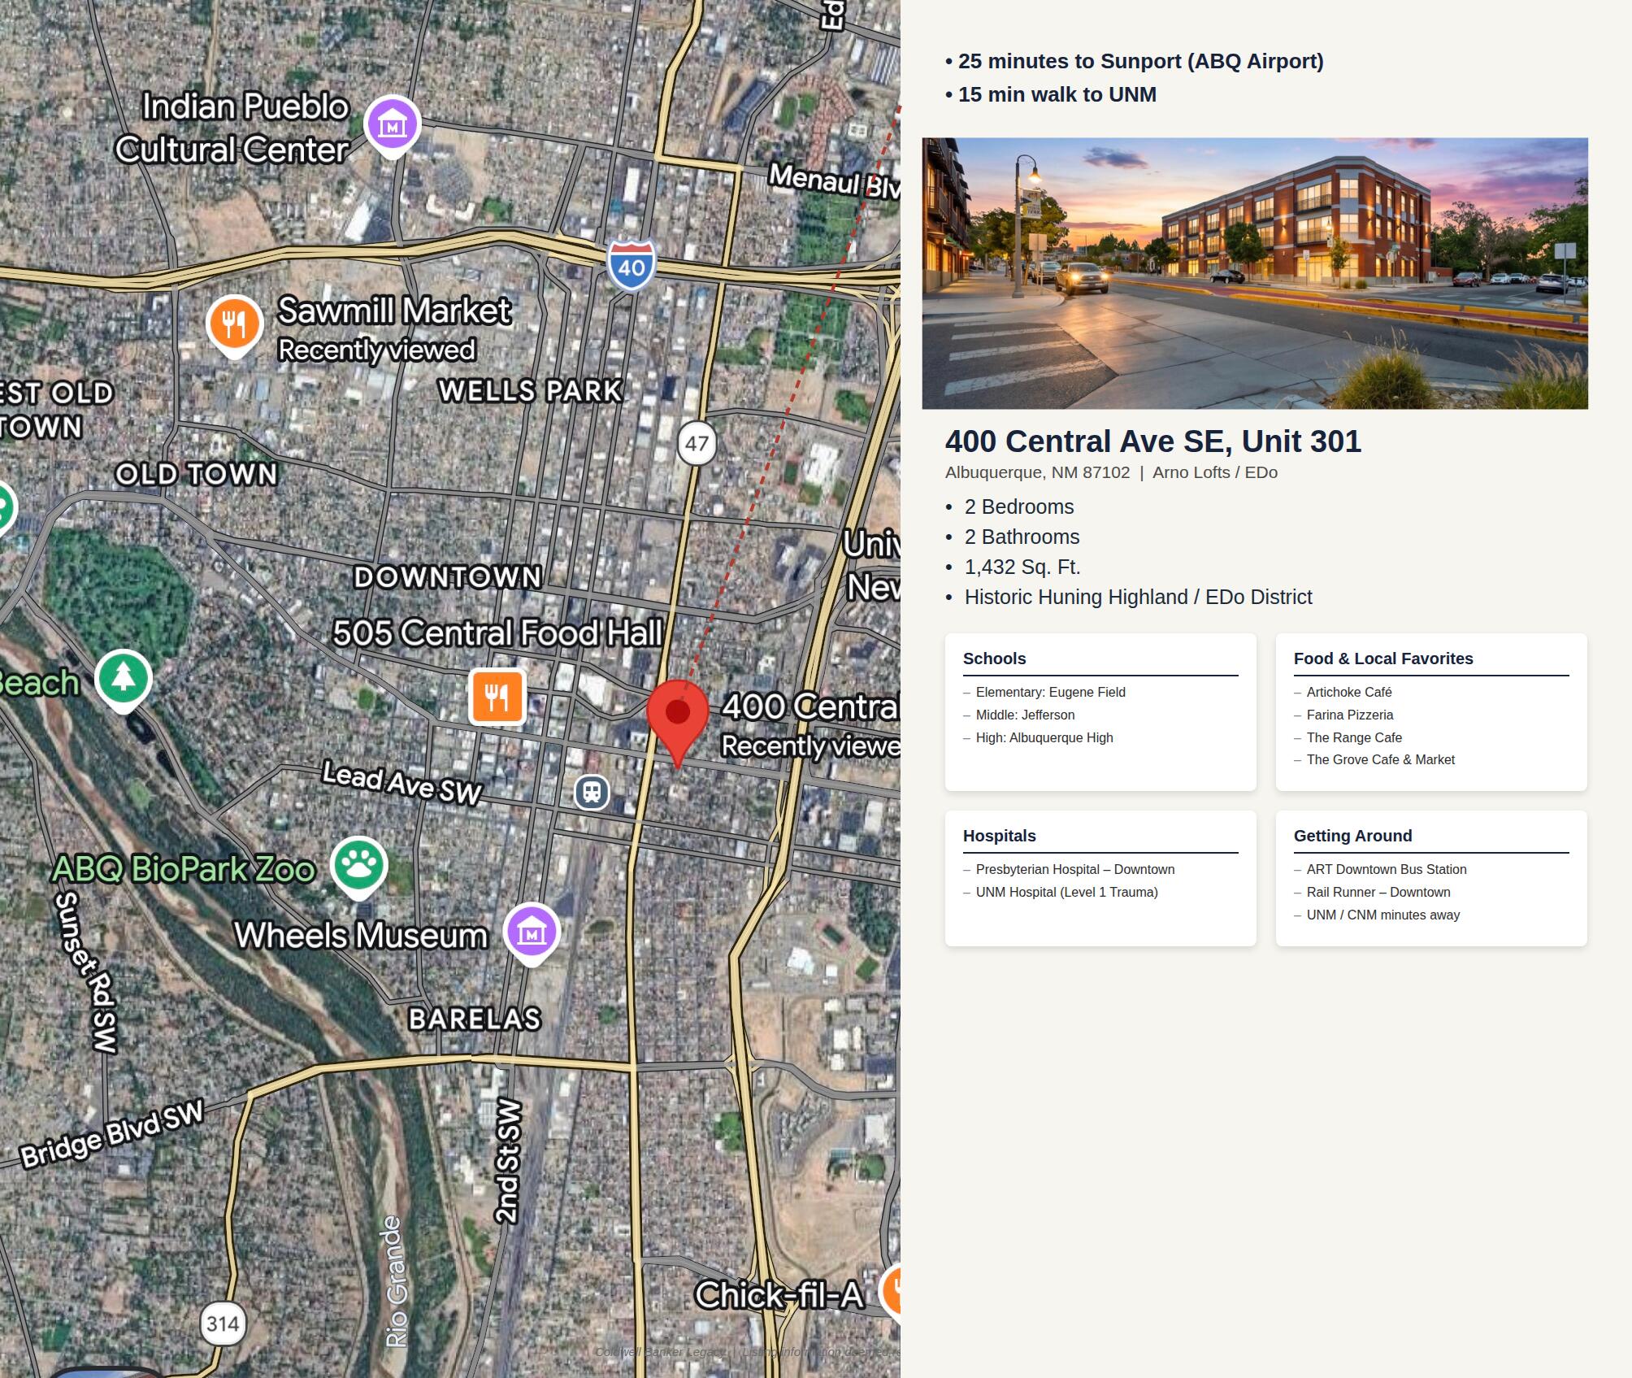Click the Albuquerque, NM 87102 address line

click(x=1111, y=472)
